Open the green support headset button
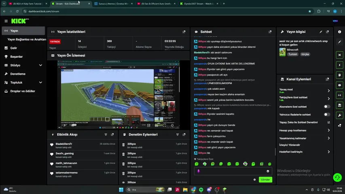345x194 pixels. [337, 177]
